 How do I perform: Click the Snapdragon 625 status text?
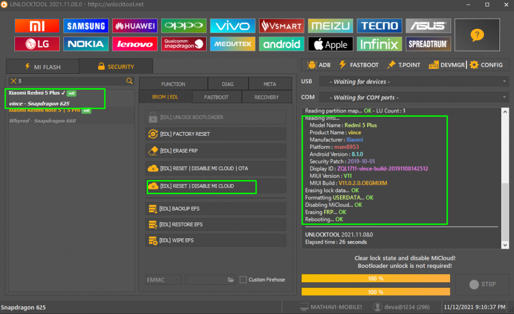[x=23, y=307]
